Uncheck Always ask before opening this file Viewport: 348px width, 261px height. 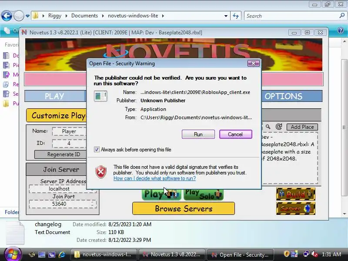tap(97, 149)
